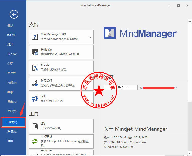This screenshot has height=156, width=192.
Task: Select 导入(O) menu entry
Action: pyautogui.click(x=12, y=54)
